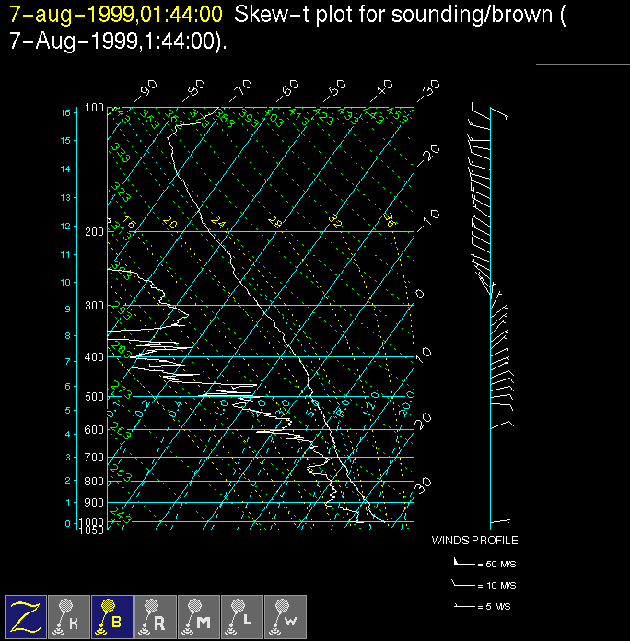Toggle the highlighted B sounding balloon icon
Screen dimensions: 630x641
pos(111,616)
